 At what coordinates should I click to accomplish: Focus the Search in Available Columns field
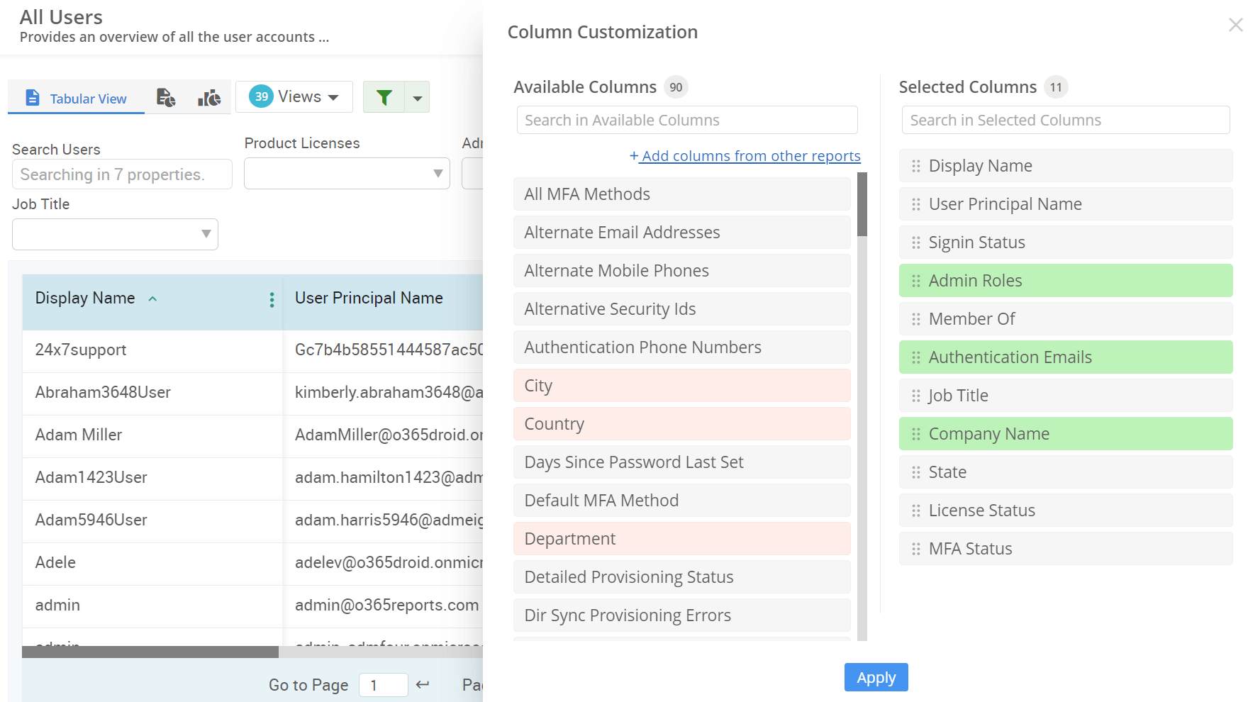point(686,120)
